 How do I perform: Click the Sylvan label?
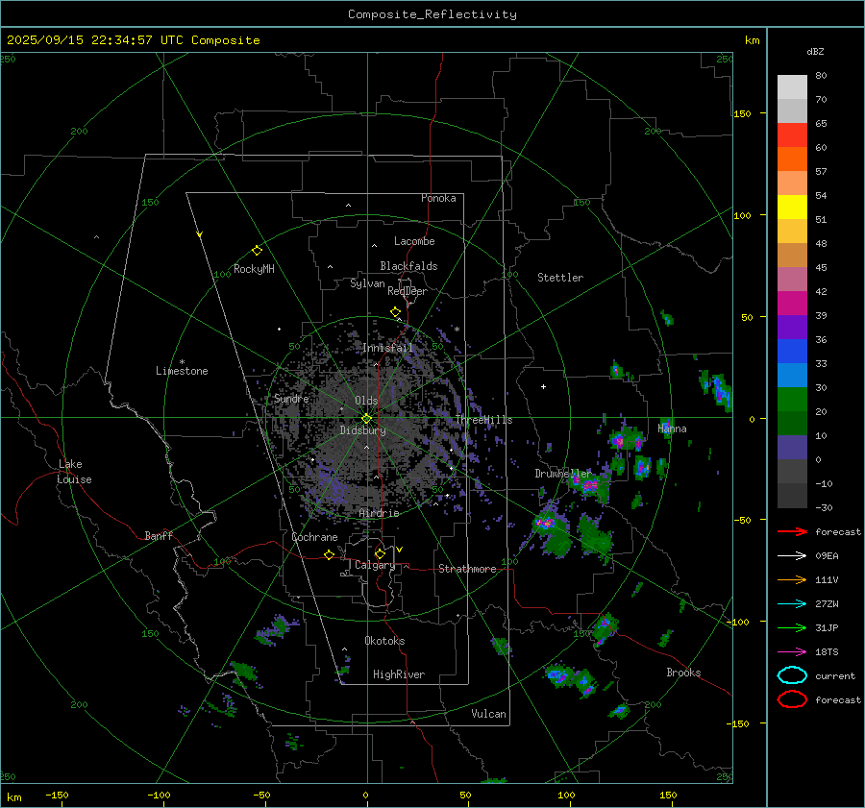click(367, 283)
